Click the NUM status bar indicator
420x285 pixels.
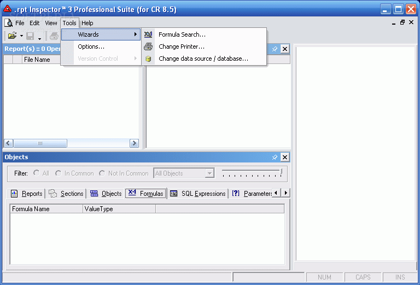point(325,277)
